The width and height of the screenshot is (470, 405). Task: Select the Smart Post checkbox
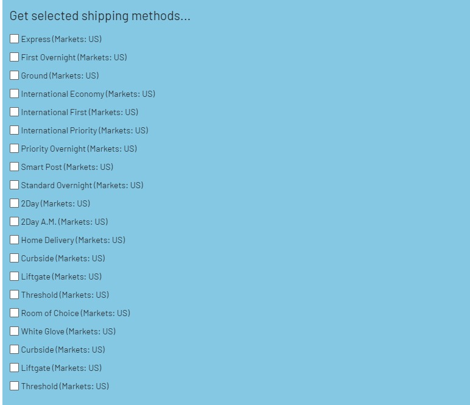click(x=14, y=167)
